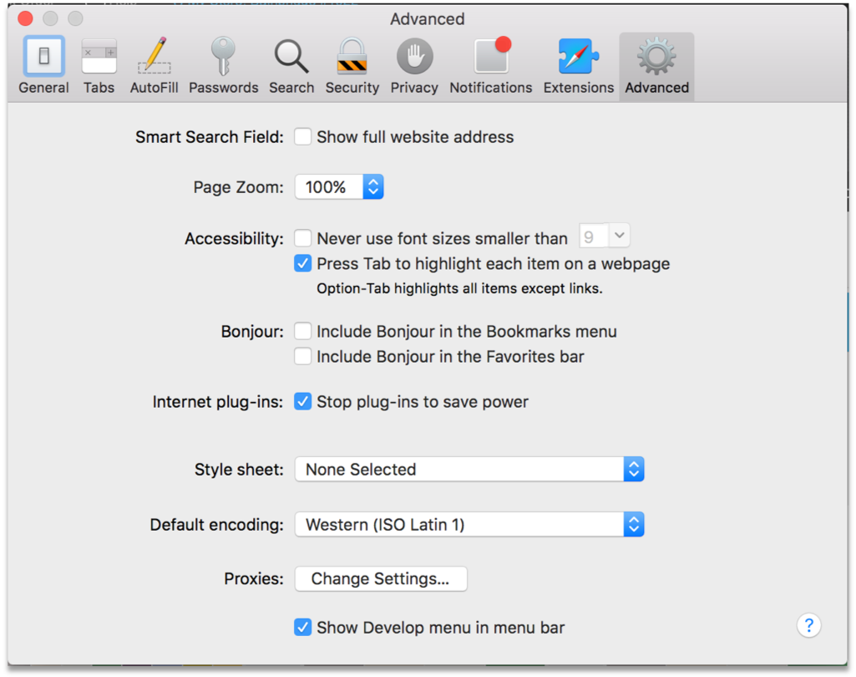The height and width of the screenshot is (677, 856).
Task: Switch to the Tabs preferences pane
Action: [99, 66]
